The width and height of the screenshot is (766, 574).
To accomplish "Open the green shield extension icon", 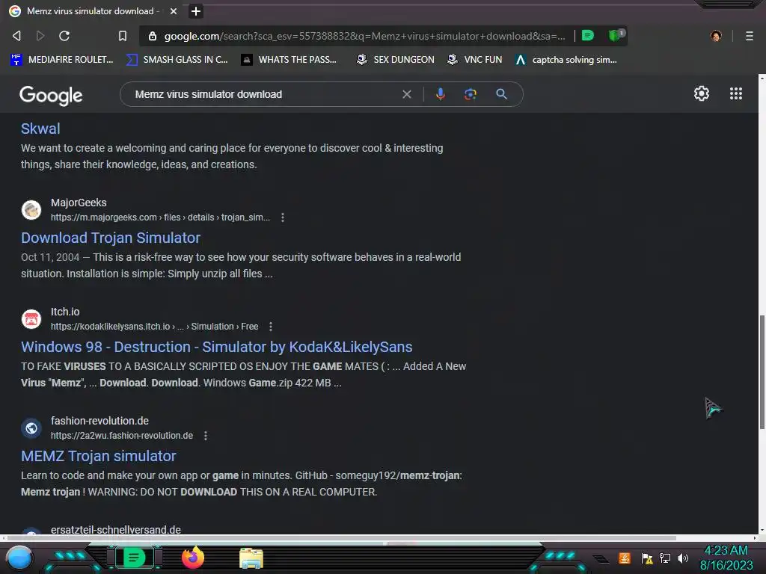I will tap(616, 35).
